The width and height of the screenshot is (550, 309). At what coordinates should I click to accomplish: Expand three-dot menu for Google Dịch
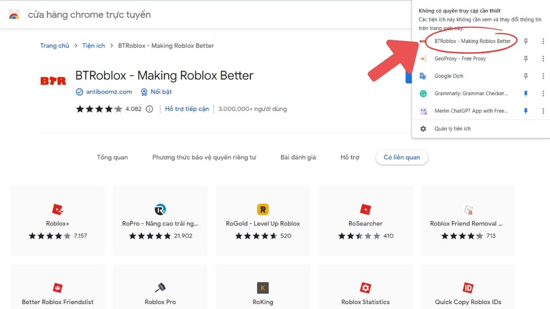543,76
